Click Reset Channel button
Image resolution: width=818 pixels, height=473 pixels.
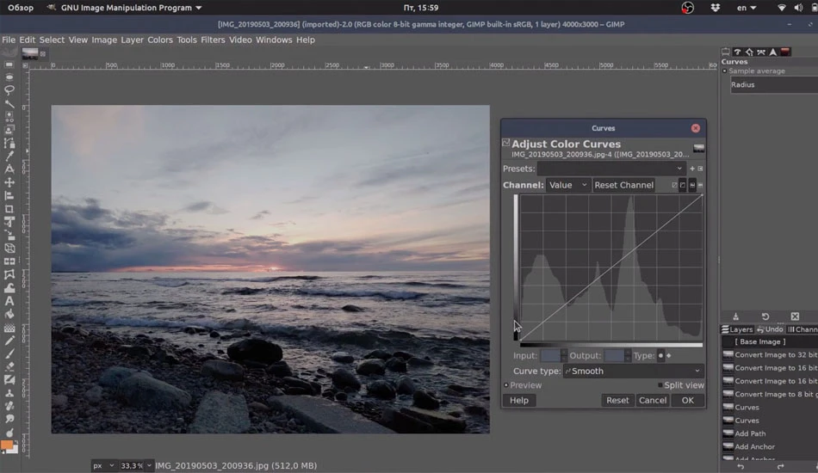(x=623, y=186)
